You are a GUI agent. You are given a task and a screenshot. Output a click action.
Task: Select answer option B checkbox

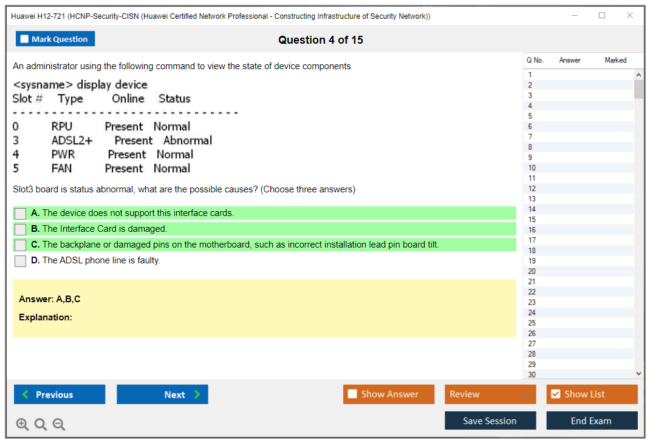[21, 229]
